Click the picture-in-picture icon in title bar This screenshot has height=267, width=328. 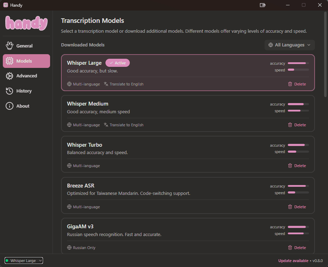click(262, 5)
